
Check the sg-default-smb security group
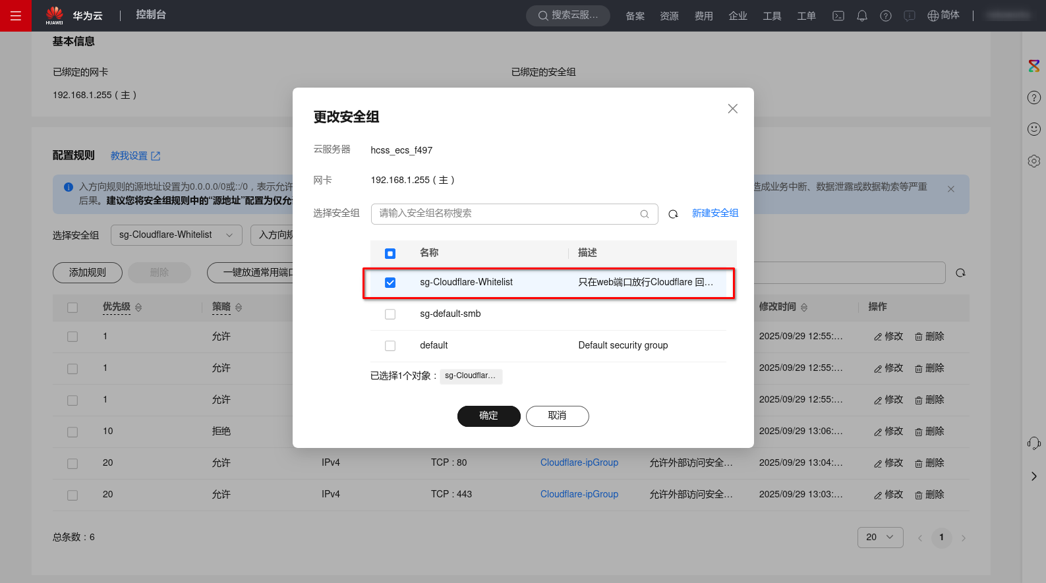click(x=390, y=314)
